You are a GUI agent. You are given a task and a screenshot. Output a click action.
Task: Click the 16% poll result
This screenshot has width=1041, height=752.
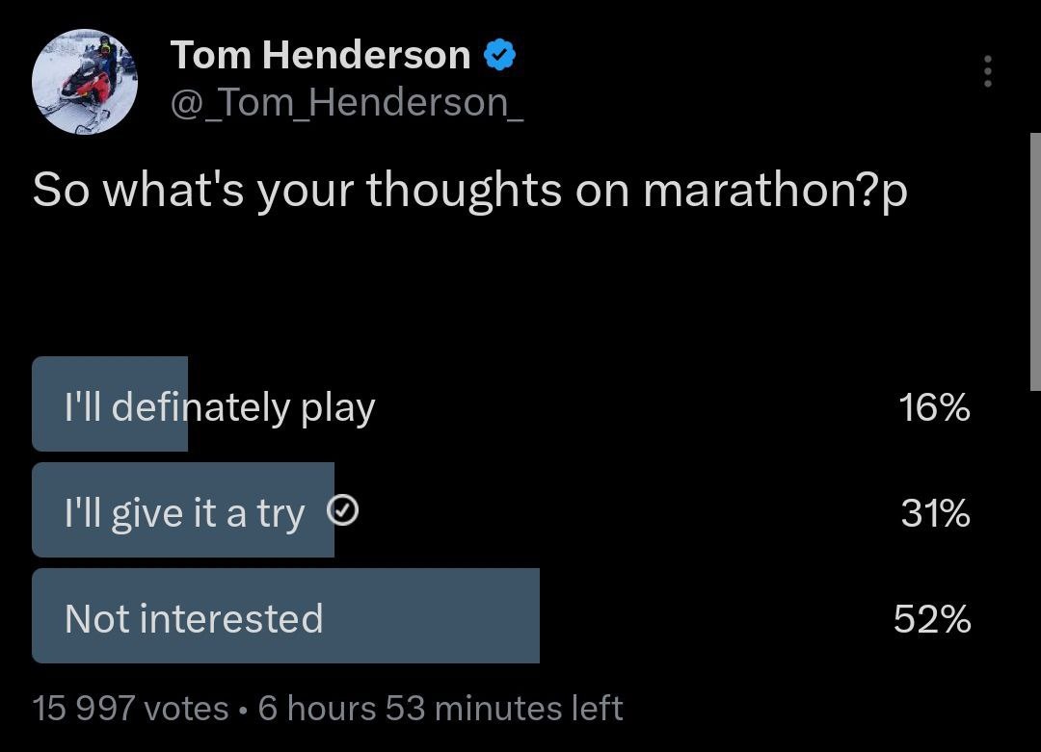[934, 408]
